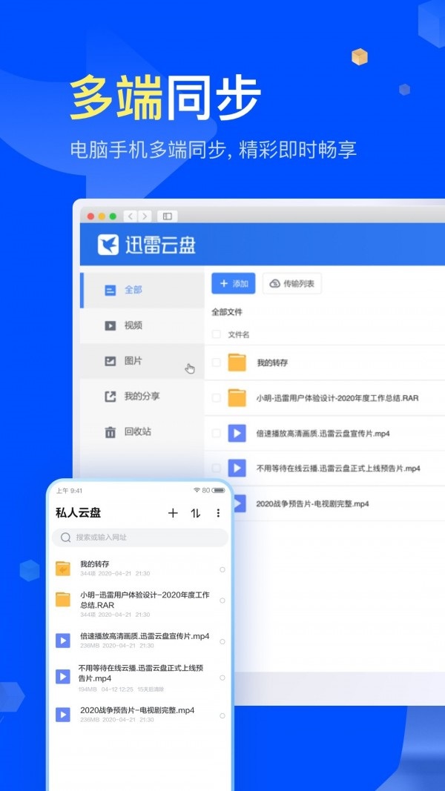445x791 pixels.
Task: Open the 传输列表 transfer list button
Action: (x=292, y=283)
